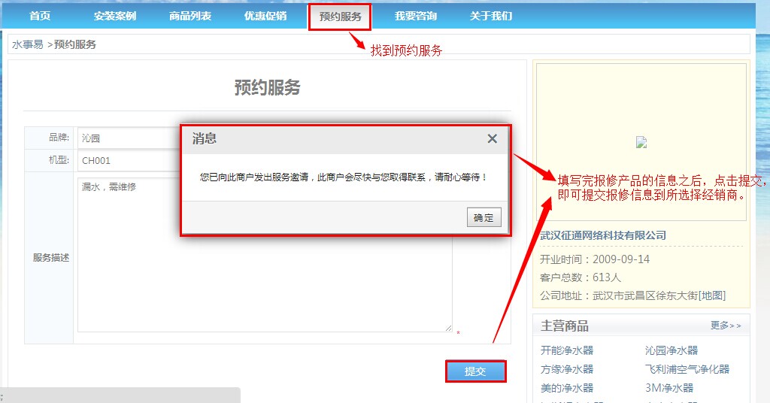Screen dimensions: 770x403
Task: Open the 首页 navigation tab
Action: (40, 16)
